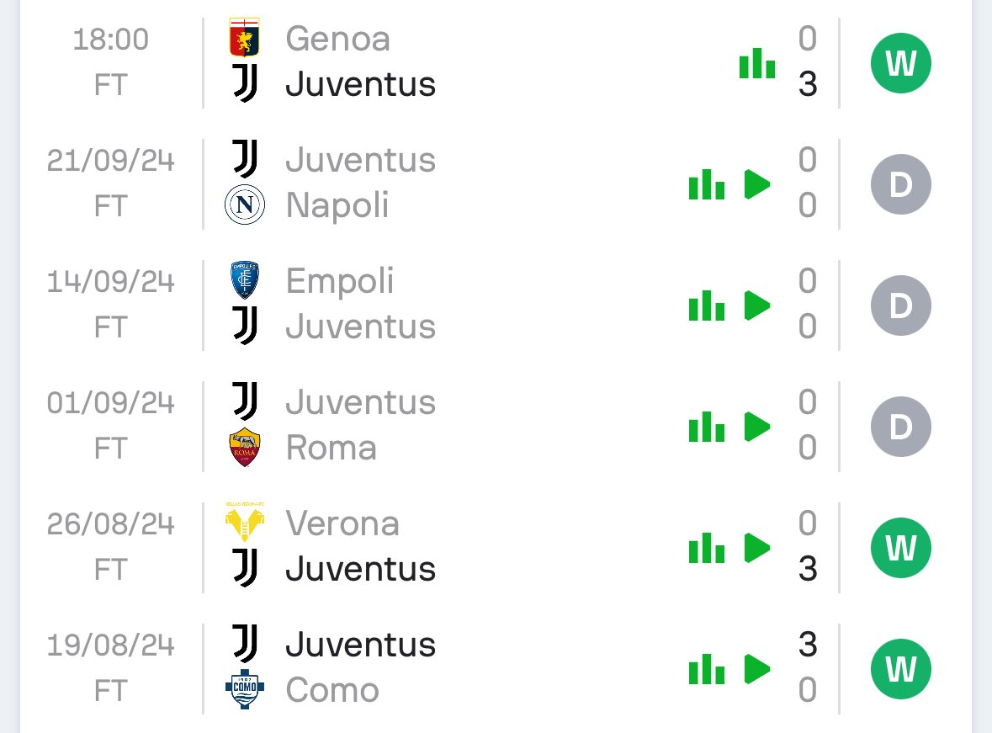Image resolution: width=992 pixels, height=733 pixels.
Task: View stats icon for Juventus vs Roma
Action: click(706, 427)
